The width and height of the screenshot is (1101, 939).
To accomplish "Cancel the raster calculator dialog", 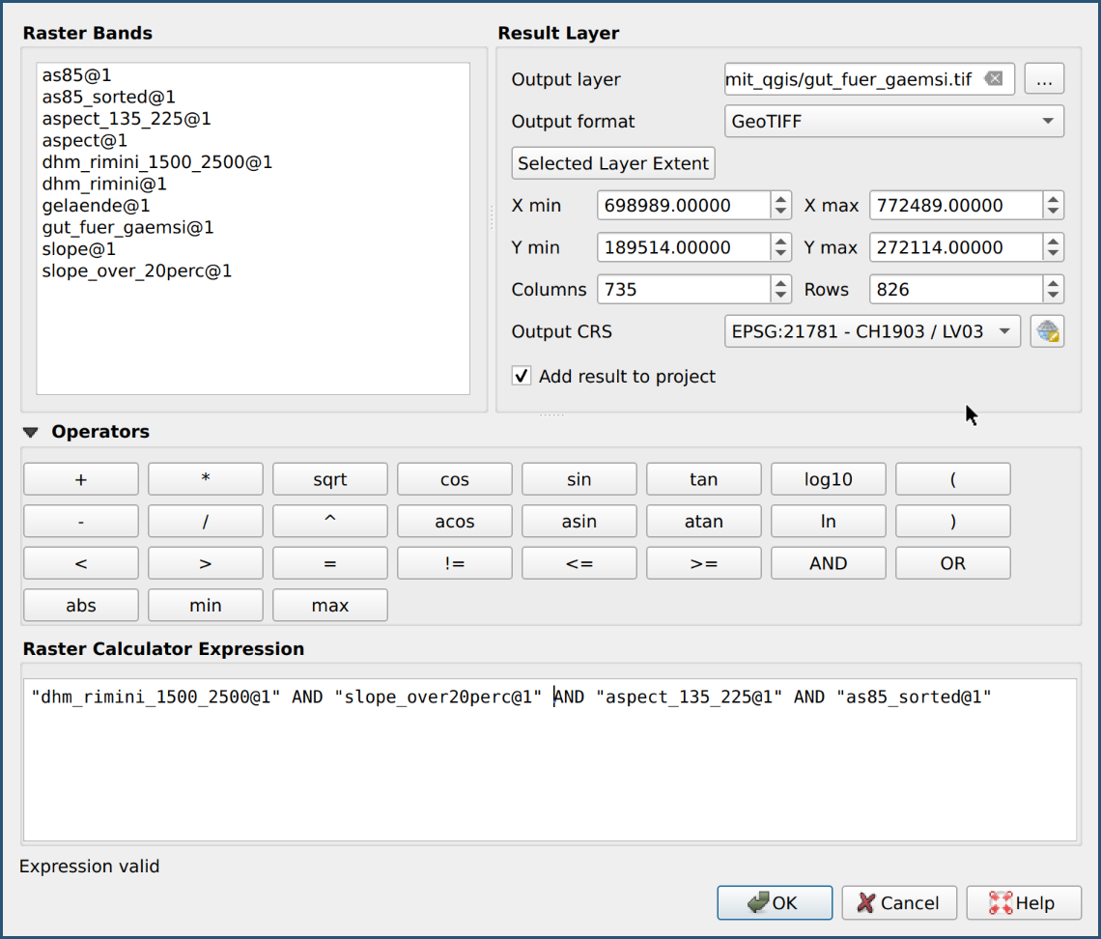I will click(x=898, y=902).
